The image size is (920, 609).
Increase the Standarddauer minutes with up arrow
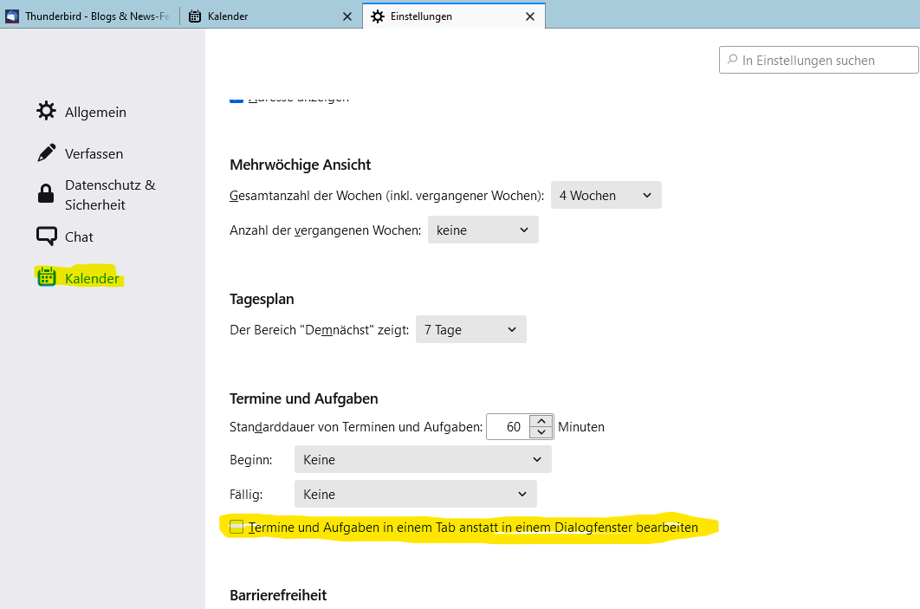541,421
